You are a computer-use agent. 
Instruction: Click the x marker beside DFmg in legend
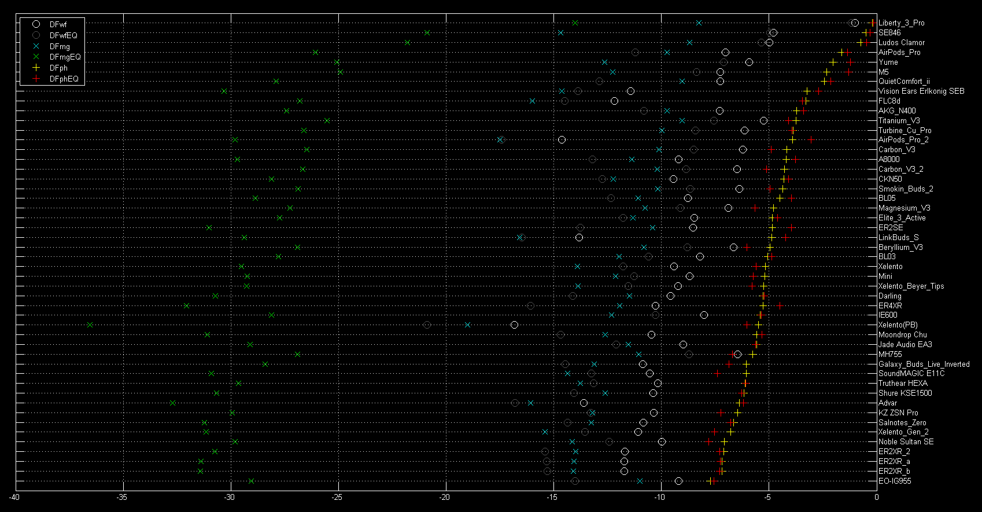[36, 46]
